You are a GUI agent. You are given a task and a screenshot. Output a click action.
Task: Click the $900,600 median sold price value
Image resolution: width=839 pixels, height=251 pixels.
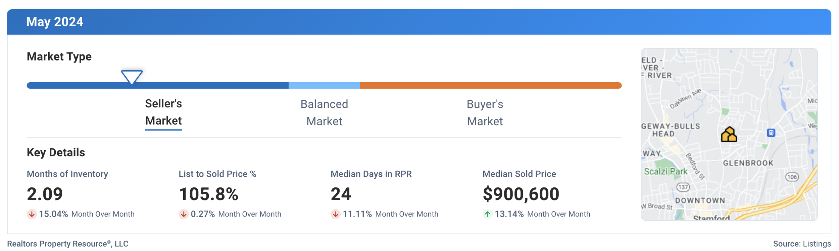(x=521, y=194)
